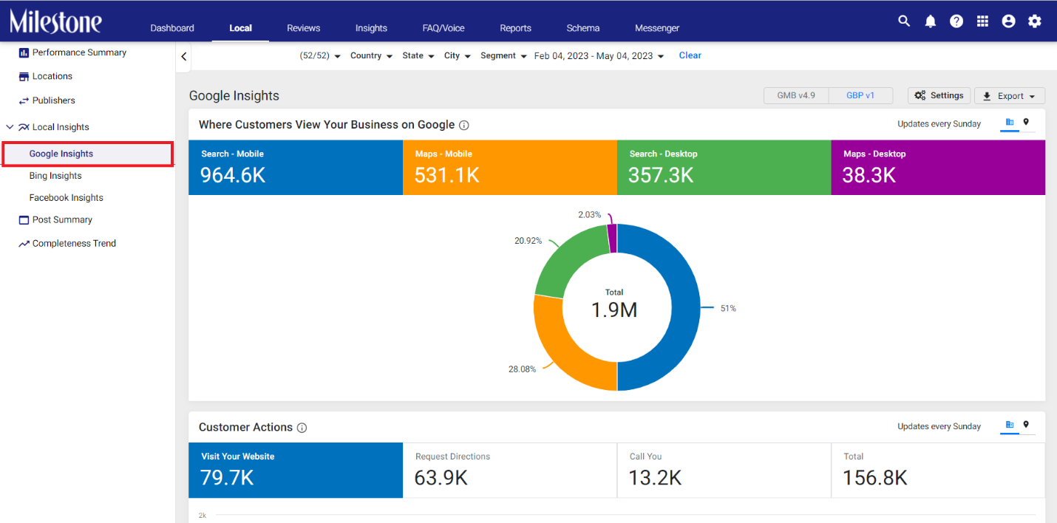This screenshot has width=1057, height=523.
Task: Select the Total 156.8K card
Action: (x=938, y=471)
